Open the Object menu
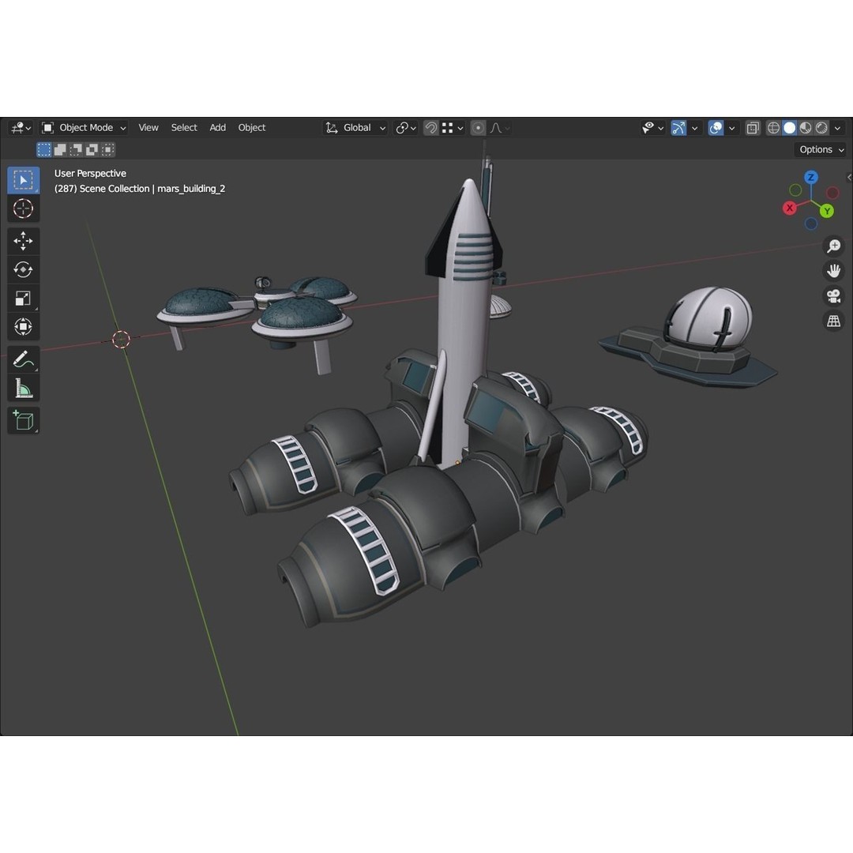The width and height of the screenshot is (853, 853). pos(251,127)
